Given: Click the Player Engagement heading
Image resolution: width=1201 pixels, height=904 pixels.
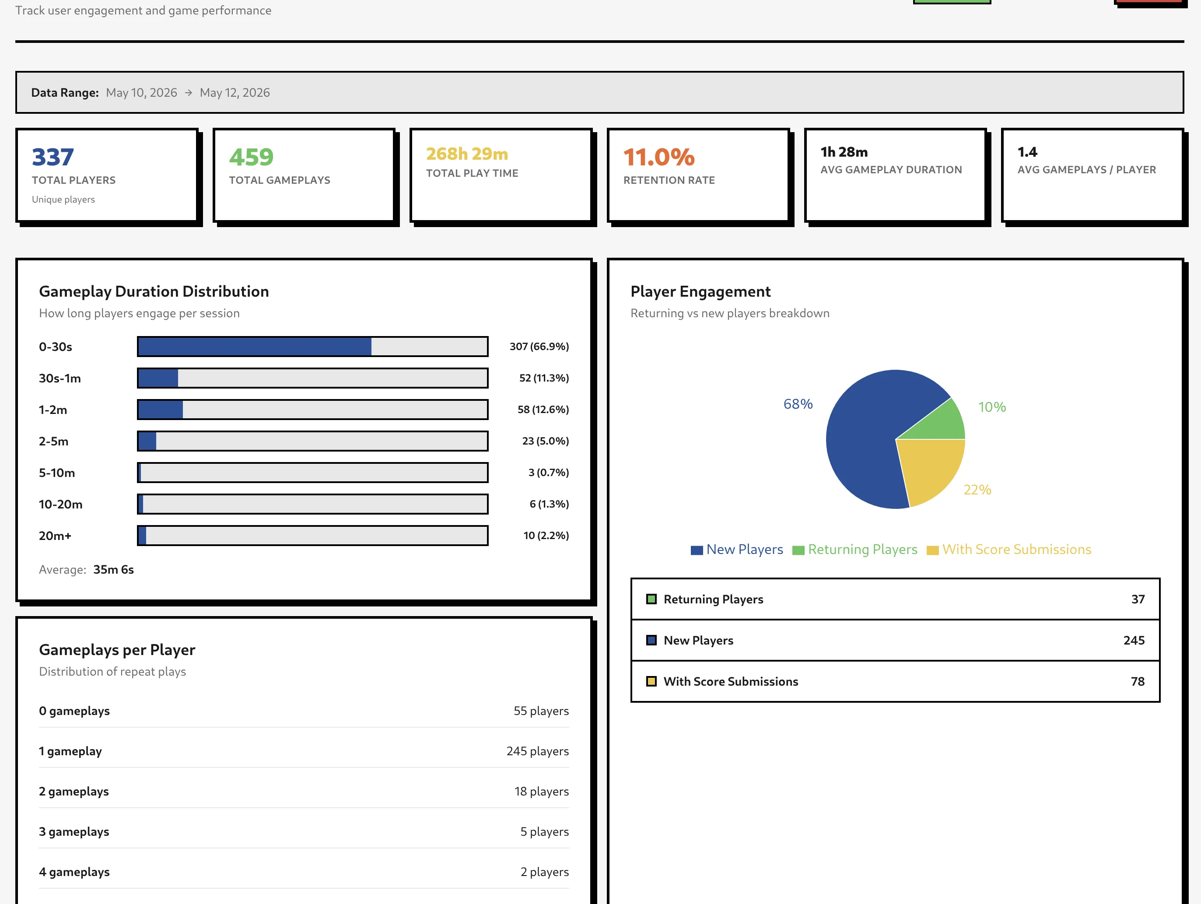Looking at the screenshot, I should [700, 291].
